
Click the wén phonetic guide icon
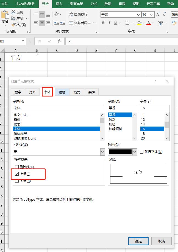(x=160, y=23)
